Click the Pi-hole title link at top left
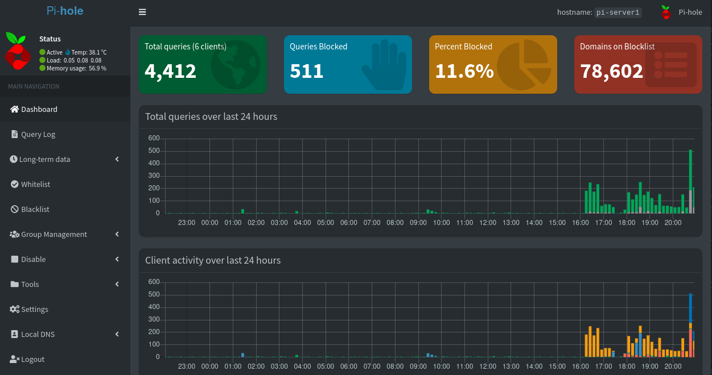This screenshot has width=712, height=375. [x=65, y=11]
